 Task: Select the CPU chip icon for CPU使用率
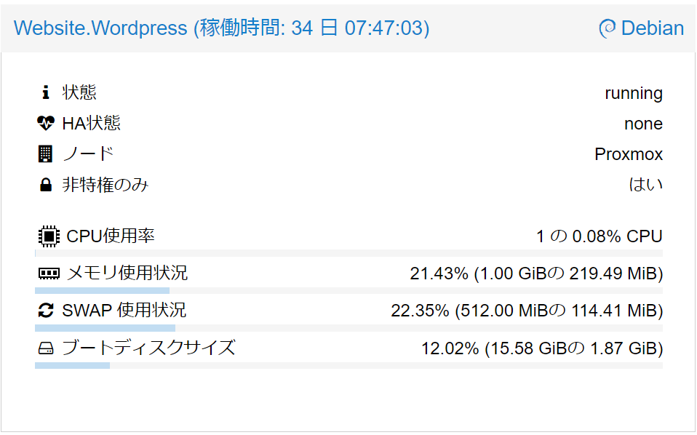pos(47,235)
